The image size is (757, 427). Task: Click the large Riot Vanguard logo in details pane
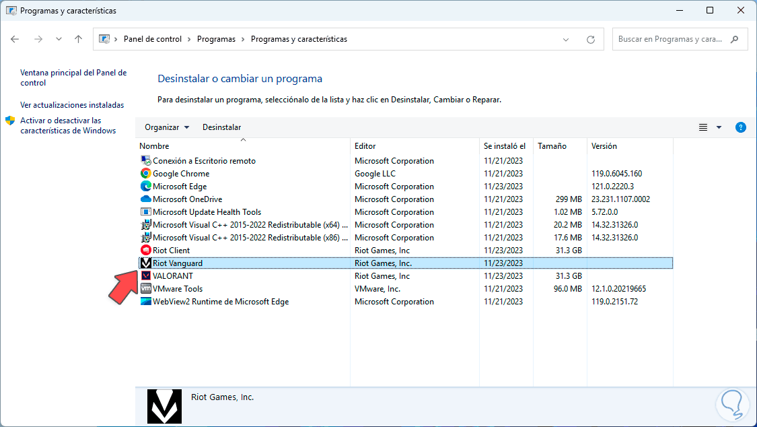165,406
